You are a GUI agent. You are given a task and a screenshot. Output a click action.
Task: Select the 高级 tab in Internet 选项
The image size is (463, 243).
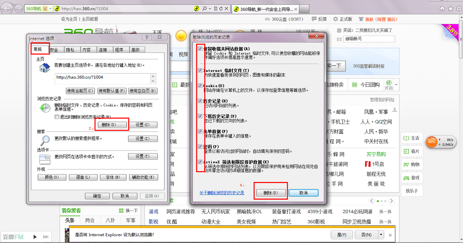135,50
